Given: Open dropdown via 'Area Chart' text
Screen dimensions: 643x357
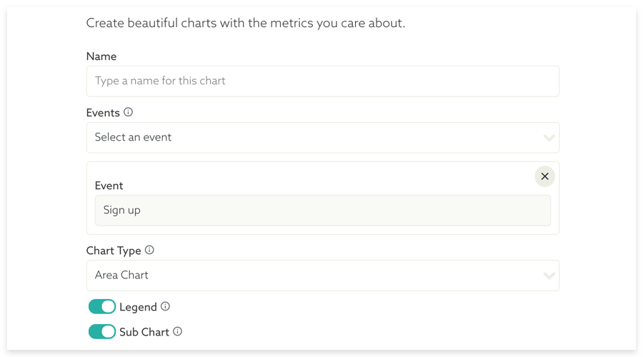Looking at the screenshot, I should point(122,276).
